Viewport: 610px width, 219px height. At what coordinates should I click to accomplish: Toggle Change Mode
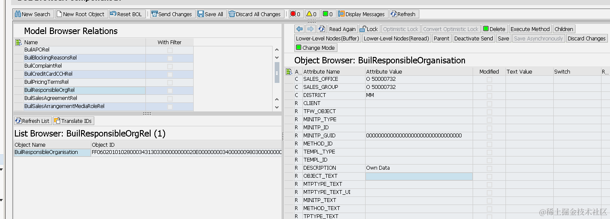point(316,48)
